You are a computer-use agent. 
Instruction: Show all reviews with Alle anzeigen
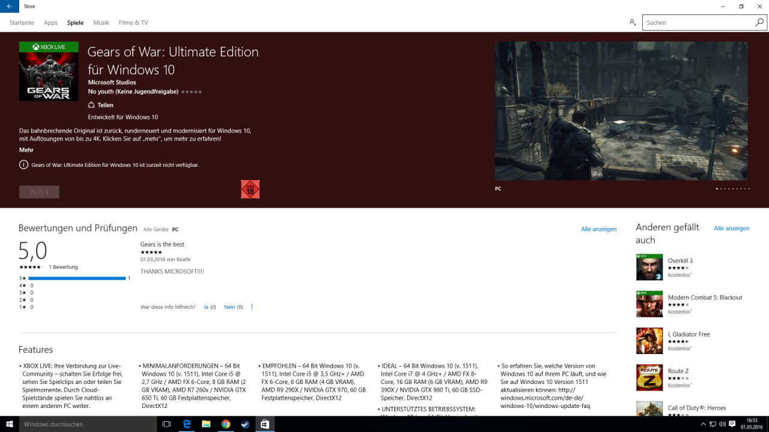pyautogui.click(x=598, y=229)
